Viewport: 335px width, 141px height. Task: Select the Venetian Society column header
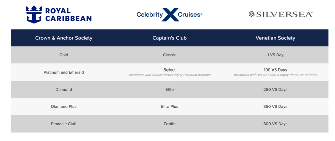coord(275,38)
